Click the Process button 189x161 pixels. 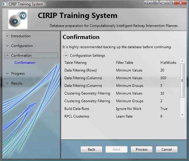(x=141, y=150)
